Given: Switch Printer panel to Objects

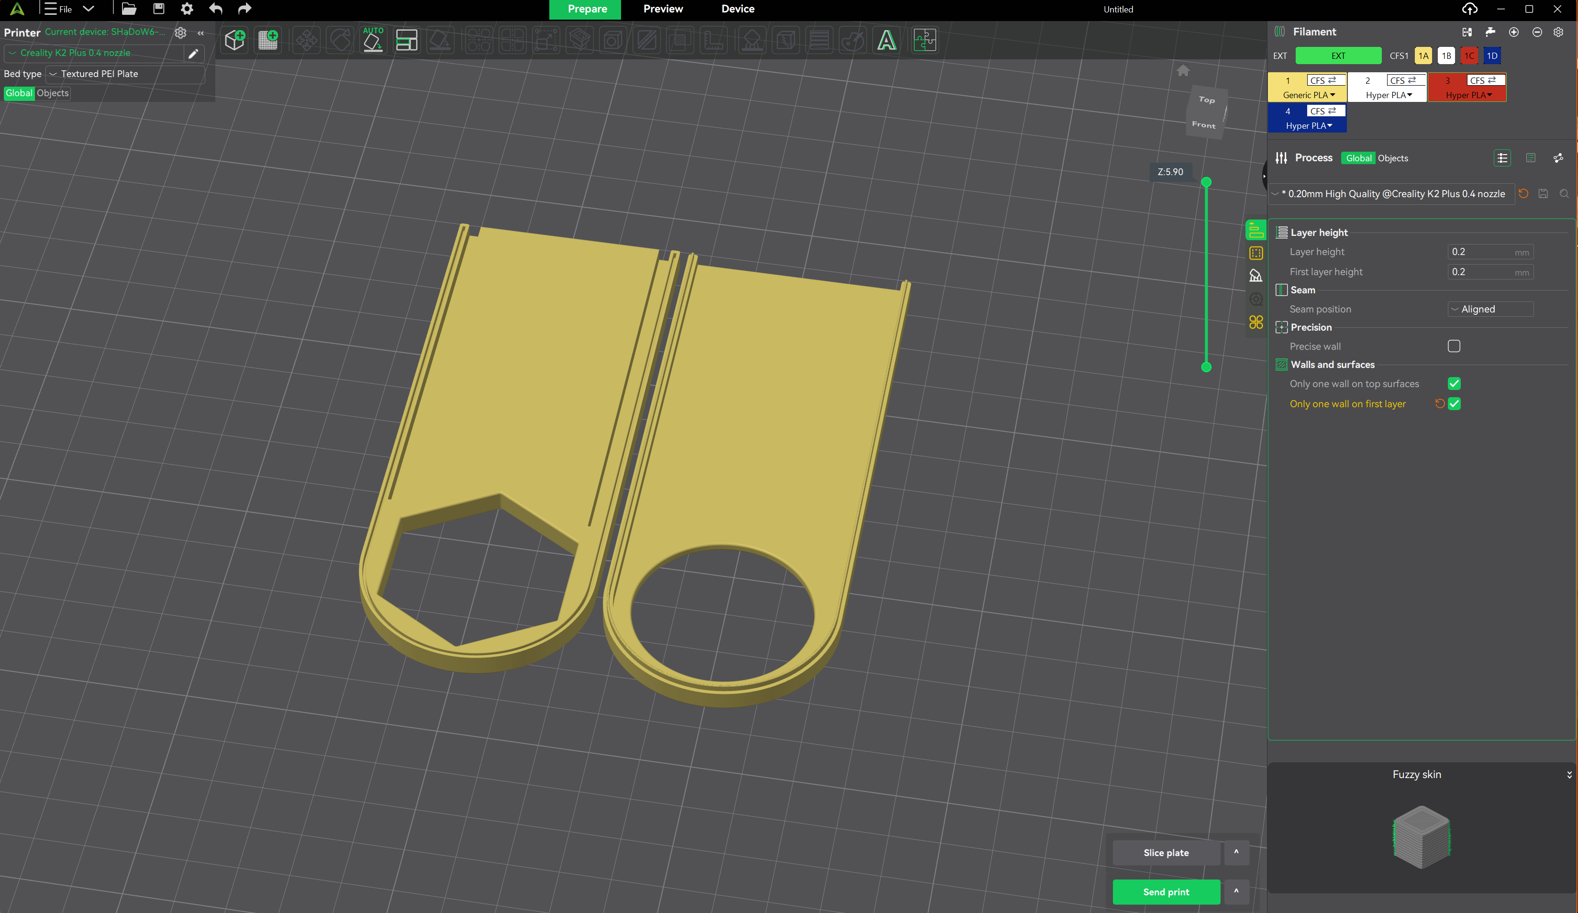Looking at the screenshot, I should (53, 93).
